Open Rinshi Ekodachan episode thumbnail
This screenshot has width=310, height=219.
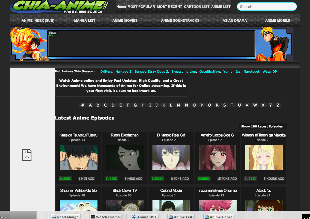(x=125, y=157)
